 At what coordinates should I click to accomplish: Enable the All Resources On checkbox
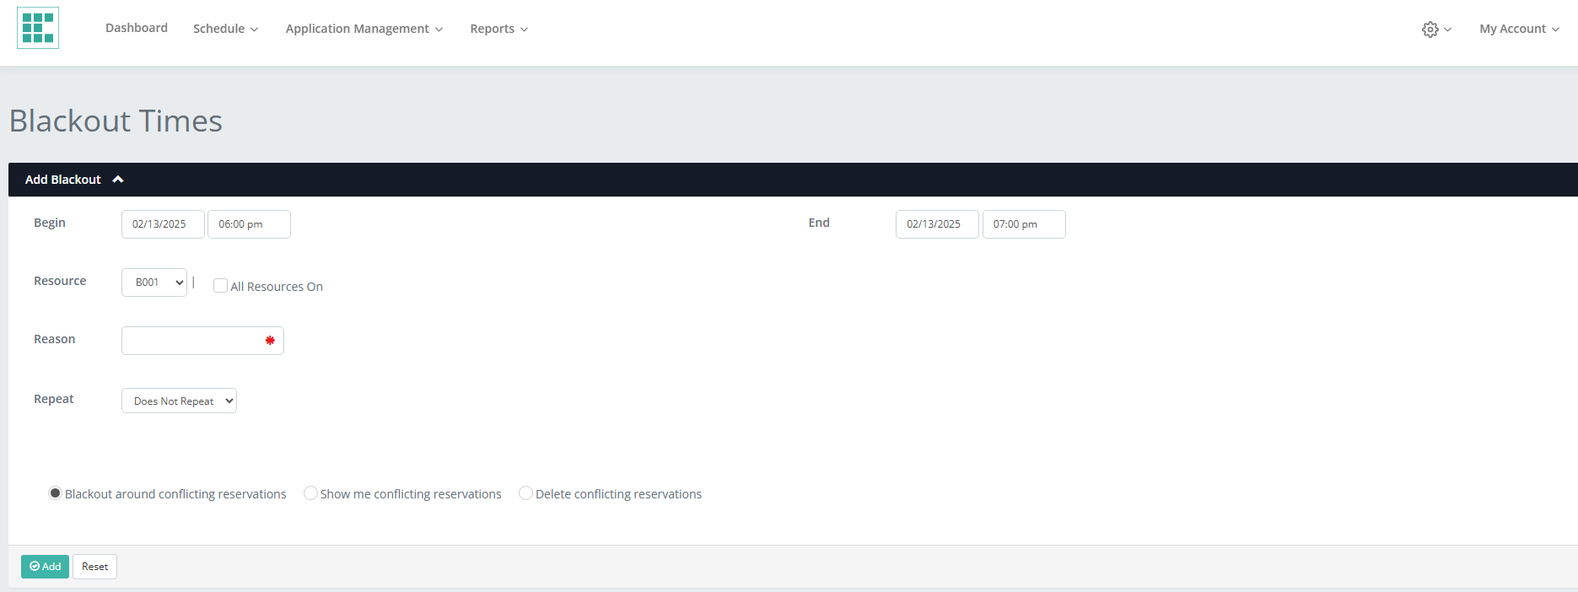click(x=221, y=286)
